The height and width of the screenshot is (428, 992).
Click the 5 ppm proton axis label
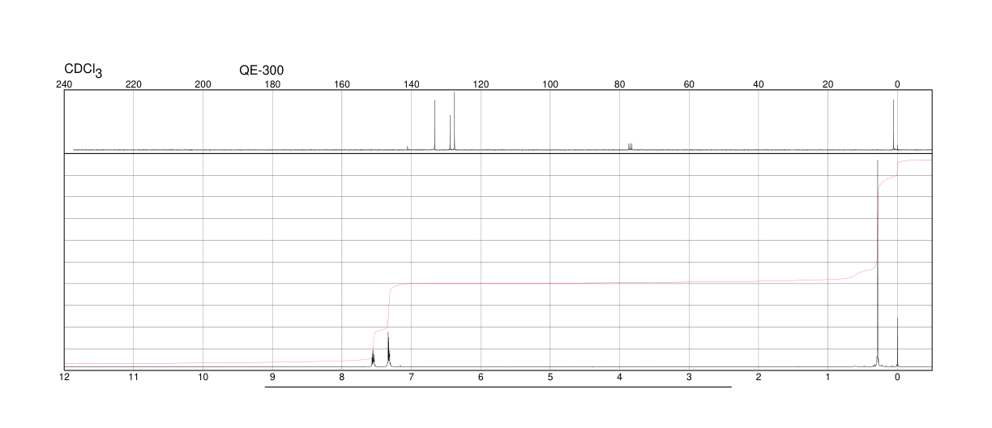[550, 378]
